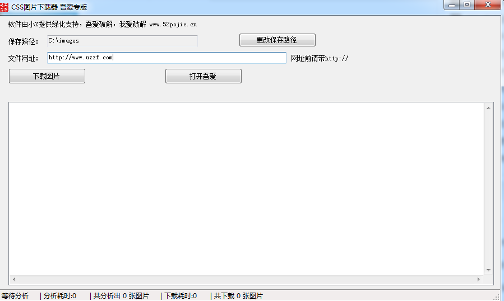
Task: Click the 打开吾爱 button
Action: click(x=204, y=76)
